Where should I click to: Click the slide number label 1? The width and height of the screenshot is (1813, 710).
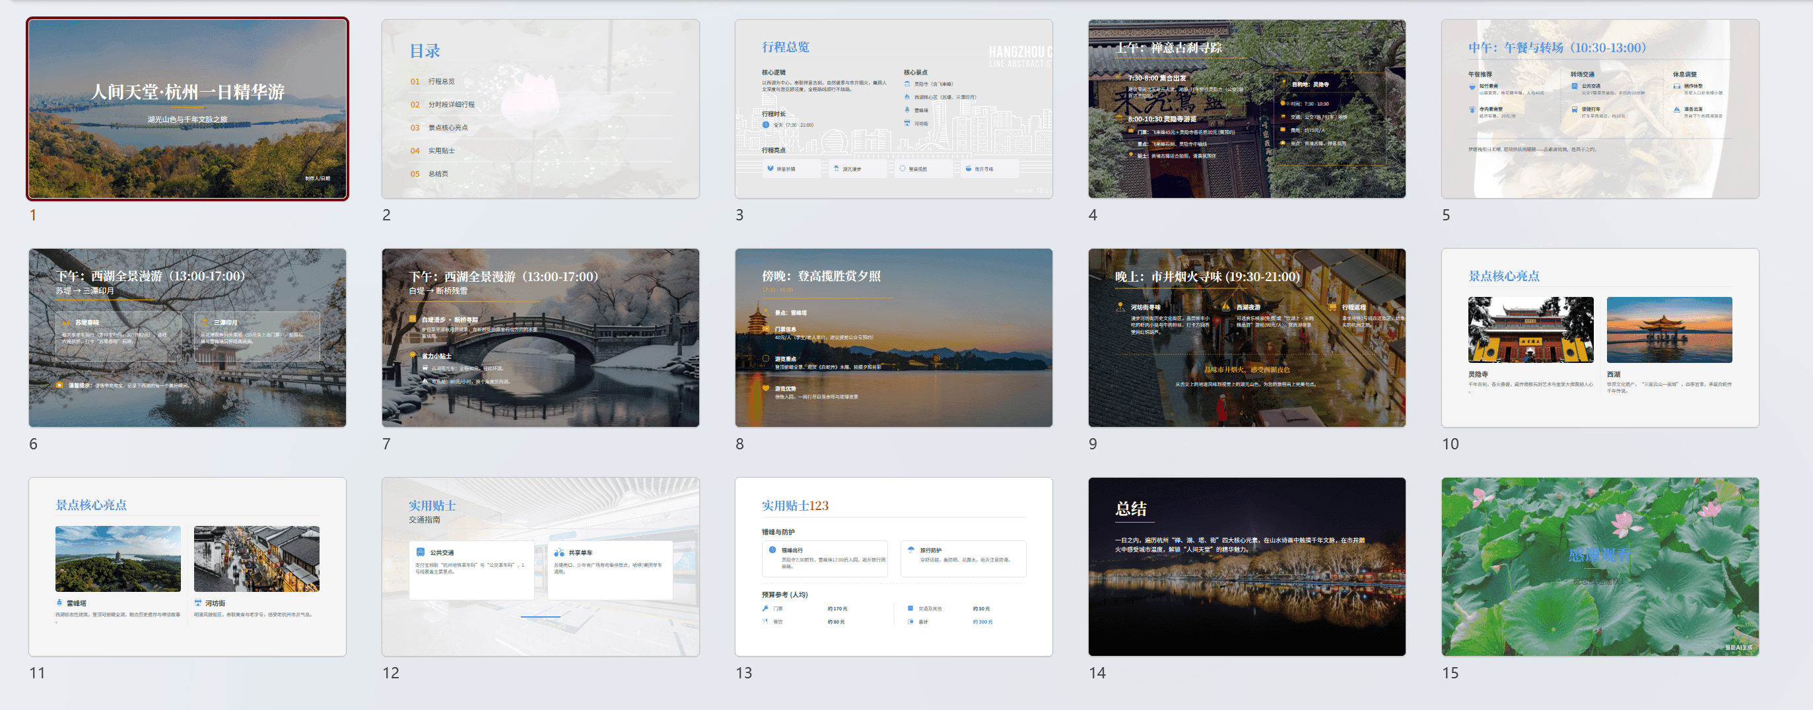tap(33, 215)
